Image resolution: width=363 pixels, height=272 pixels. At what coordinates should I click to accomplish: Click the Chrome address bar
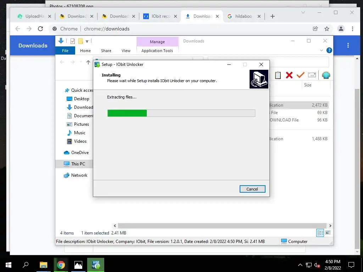180,29
